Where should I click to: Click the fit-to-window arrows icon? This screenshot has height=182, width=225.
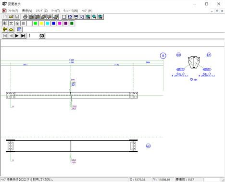point(70,17)
